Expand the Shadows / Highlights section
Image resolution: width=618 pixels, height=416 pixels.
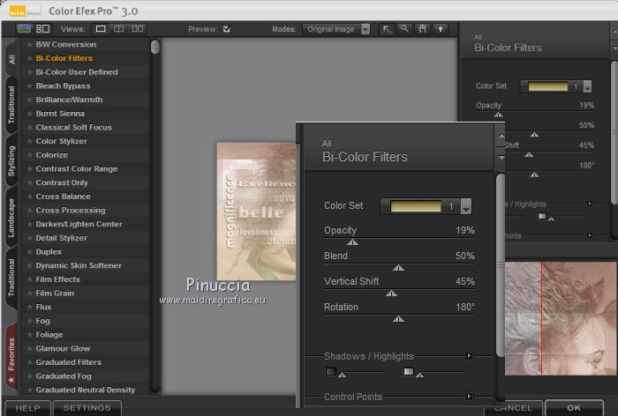click(x=469, y=356)
